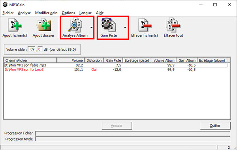Viewport: 237px width, 150px height.
Task: Open the Options menu
Action: coord(68,13)
